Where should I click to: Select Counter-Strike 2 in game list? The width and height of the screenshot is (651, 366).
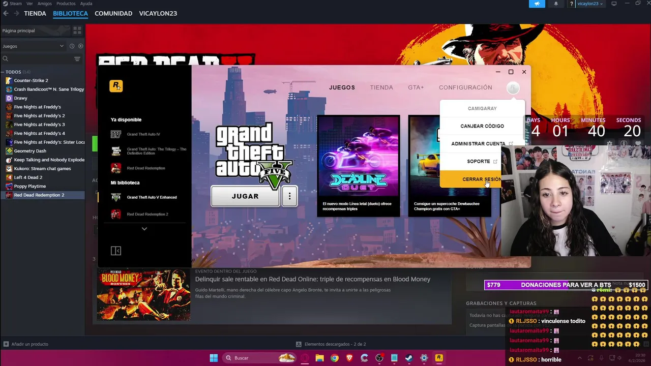click(42, 80)
